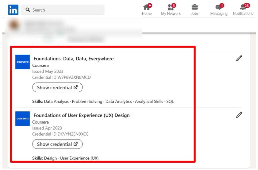Show credential for UX Design course
258x170 pixels.
(x=57, y=144)
